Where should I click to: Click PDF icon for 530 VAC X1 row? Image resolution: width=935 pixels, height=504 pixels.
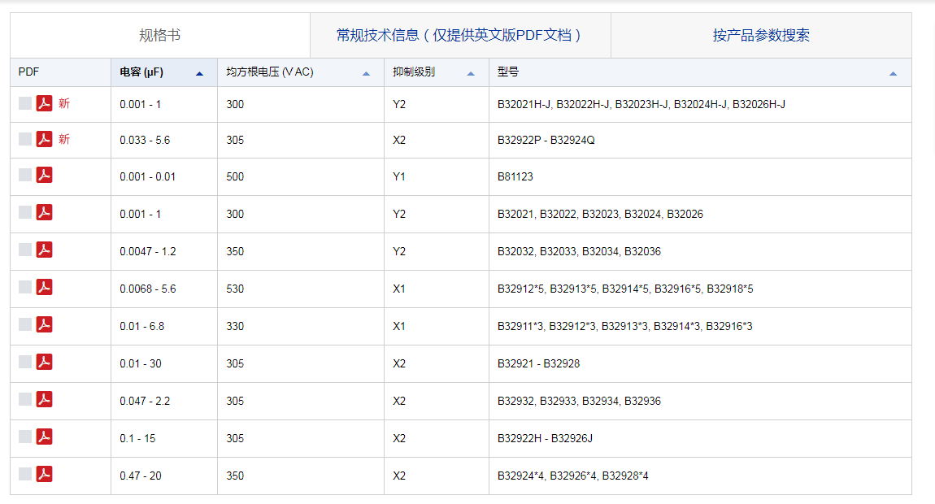[44, 287]
